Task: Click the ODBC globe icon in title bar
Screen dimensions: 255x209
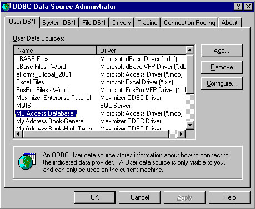Action: pos(7,7)
